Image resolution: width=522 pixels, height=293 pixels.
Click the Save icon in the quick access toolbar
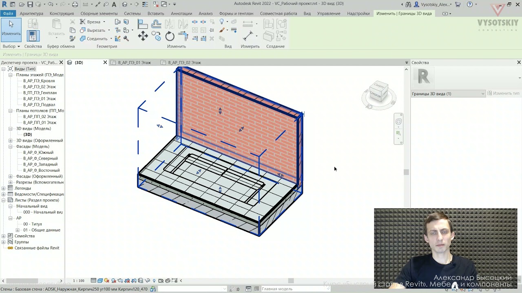point(30,4)
